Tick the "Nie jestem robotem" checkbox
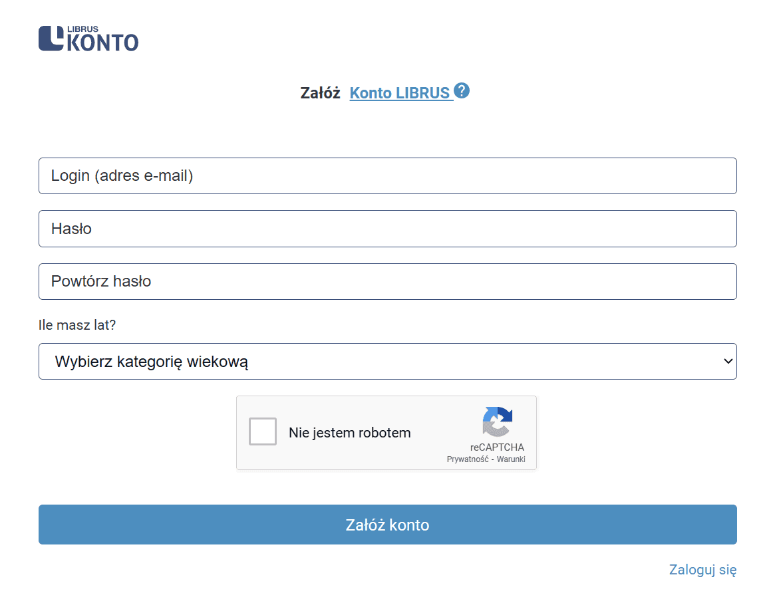This screenshot has height=599, width=775. tap(263, 432)
